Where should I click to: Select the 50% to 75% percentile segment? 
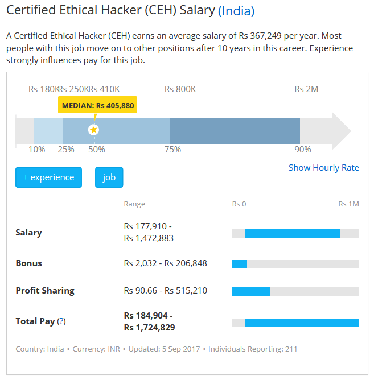pos(132,131)
